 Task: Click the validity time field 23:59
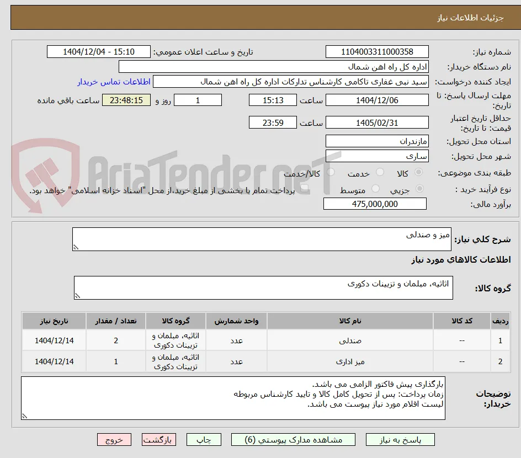tap(273, 123)
